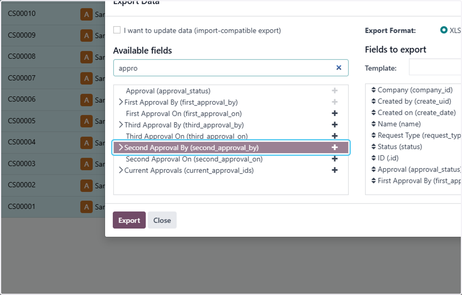The height and width of the screenshot is (295, 462).
Task: Click CS00008 record in background list
Action: [22, 57]
